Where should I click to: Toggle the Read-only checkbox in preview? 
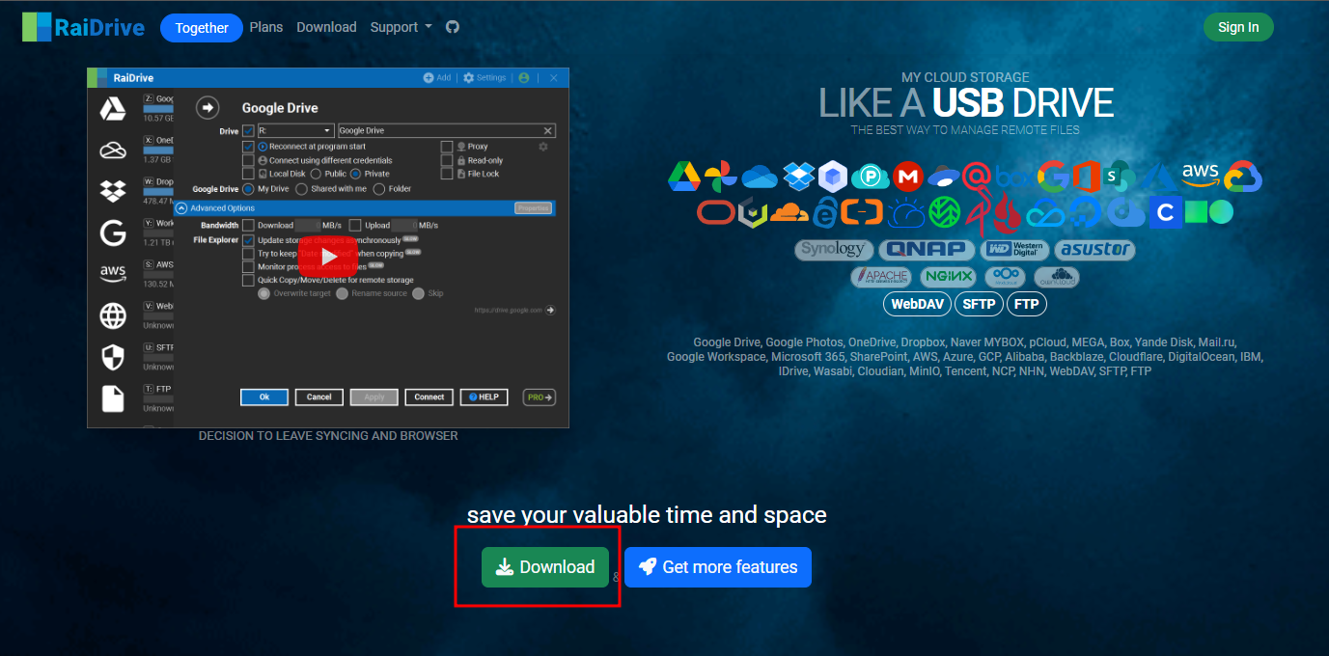tap(447, 160)
